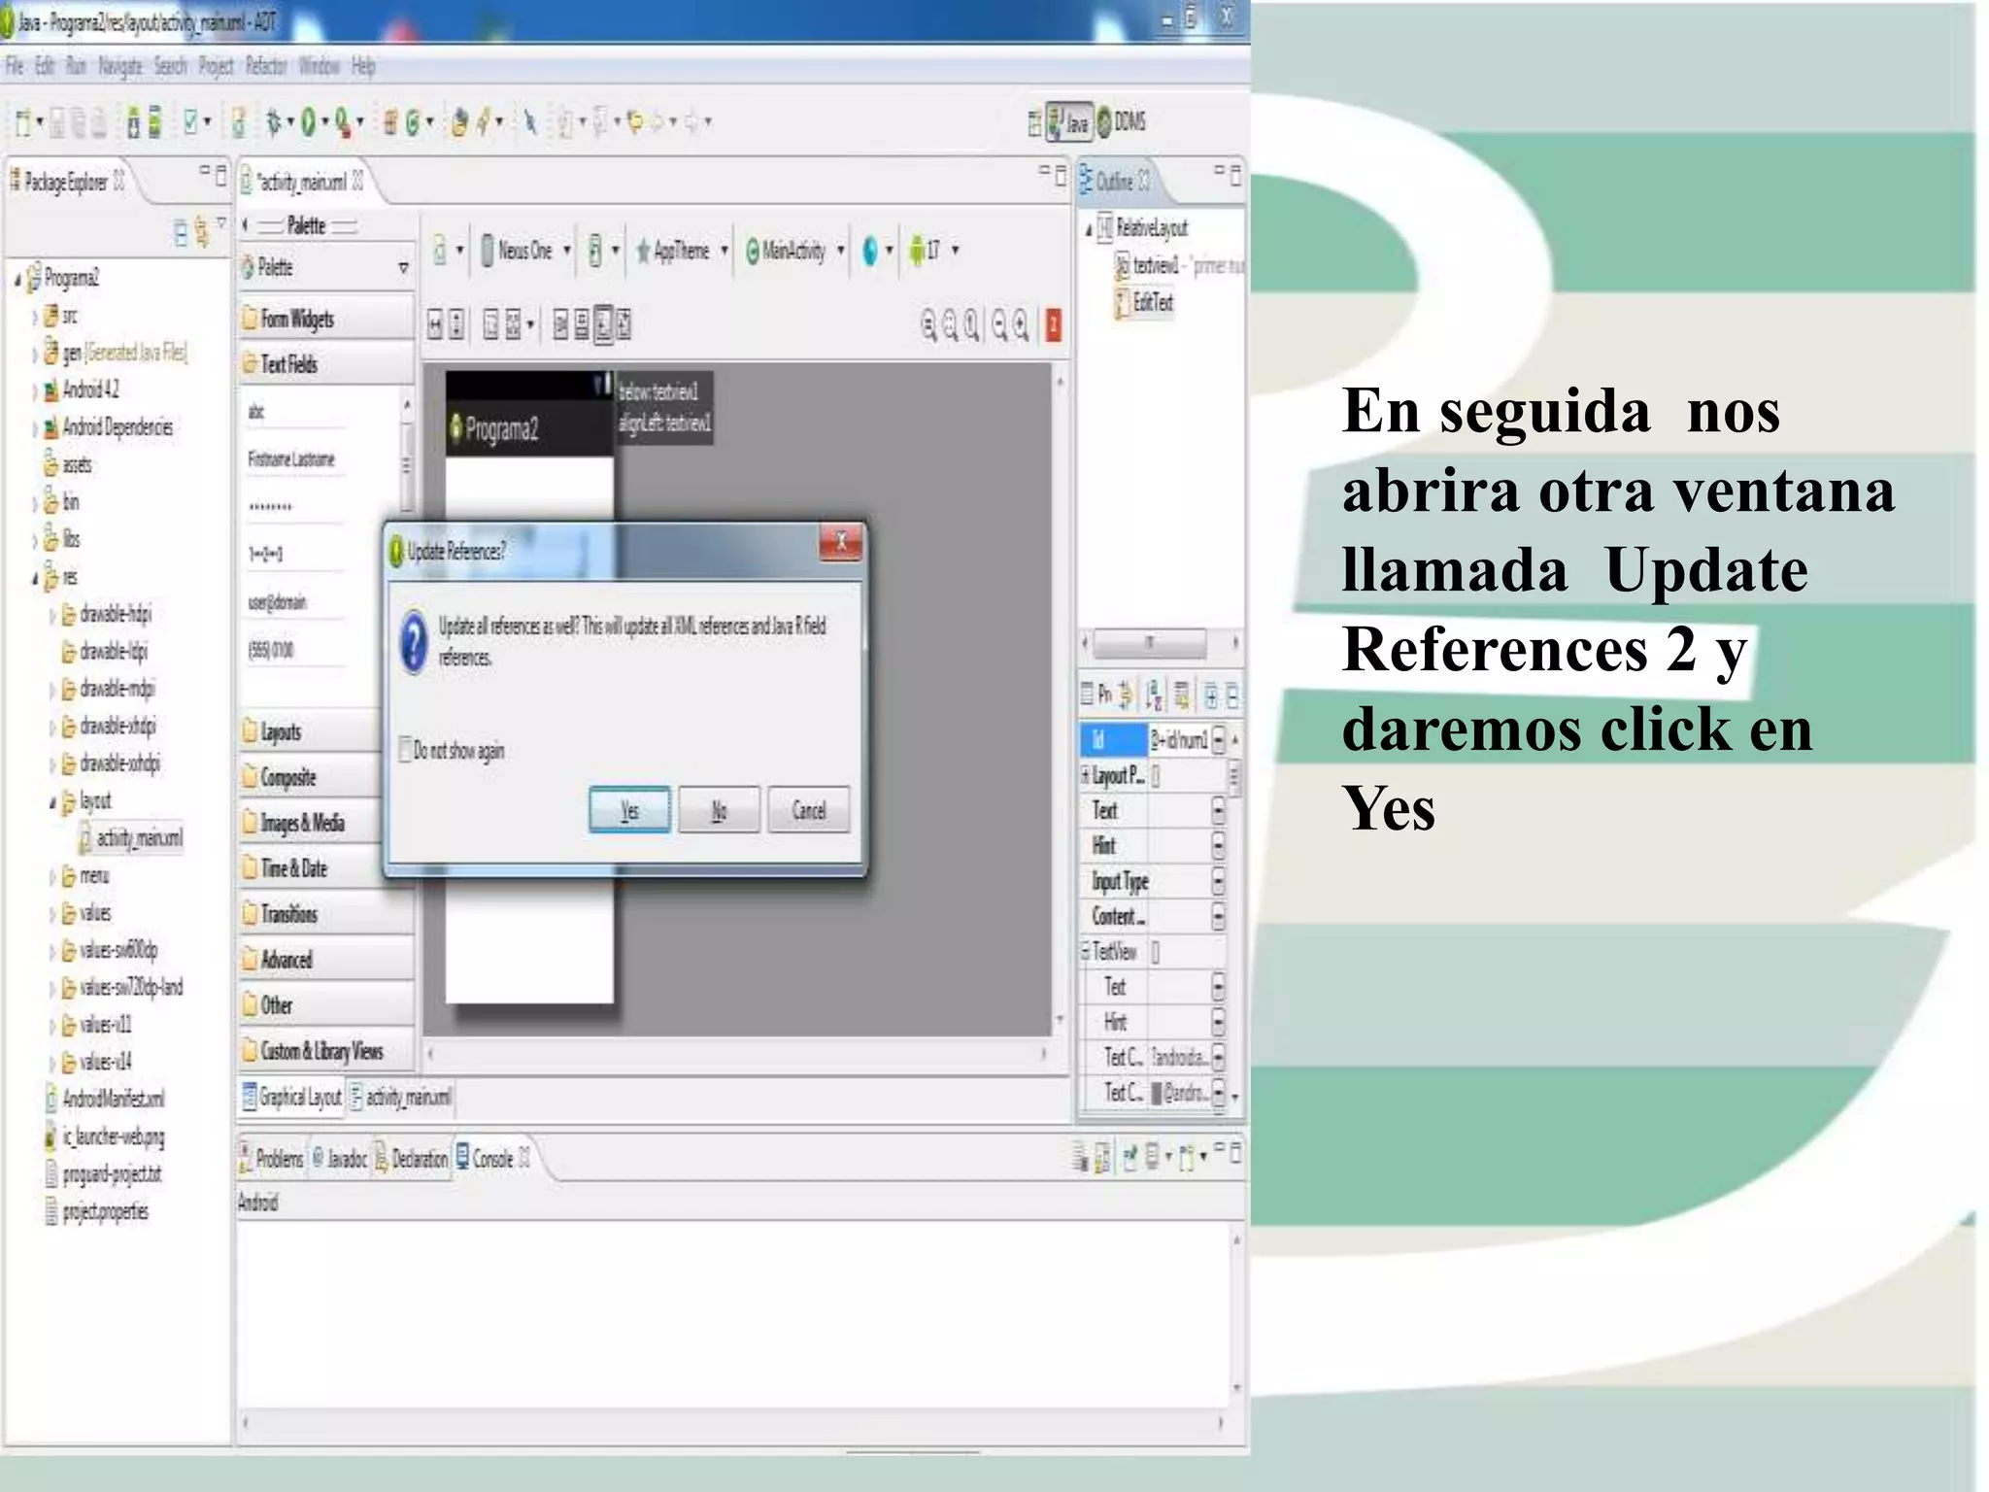Select Android Dependencies in Package Explorer
This screenshot has height=1492, width=1989.
108,427
